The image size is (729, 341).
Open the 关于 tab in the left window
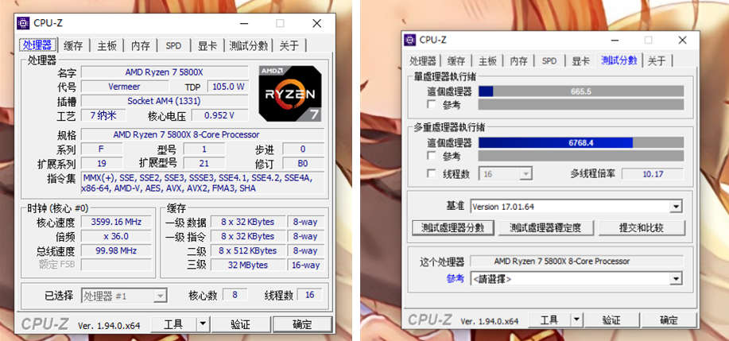[289, 45]
